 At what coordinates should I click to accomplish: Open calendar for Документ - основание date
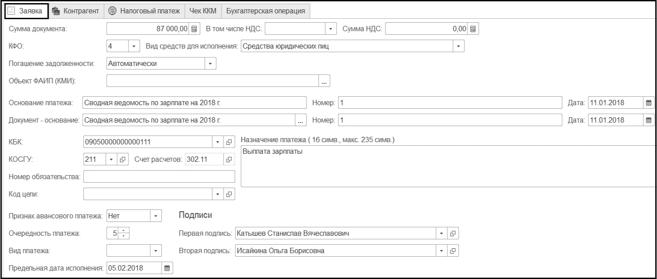[x=649, y=120]
